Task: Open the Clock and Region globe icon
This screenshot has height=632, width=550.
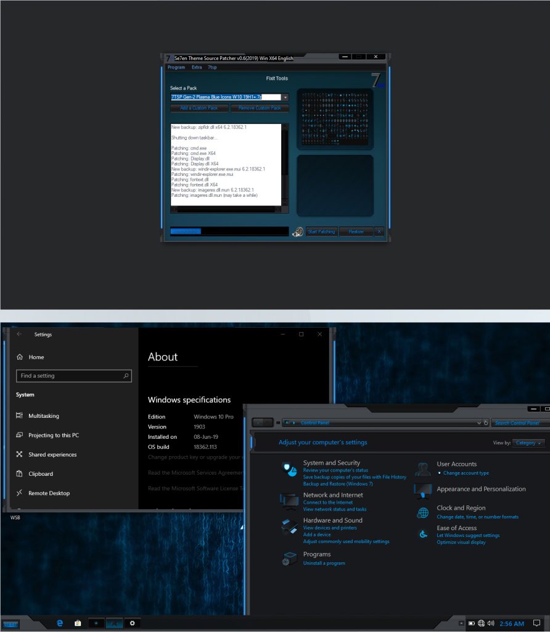Action: click(x=423, y=512)
